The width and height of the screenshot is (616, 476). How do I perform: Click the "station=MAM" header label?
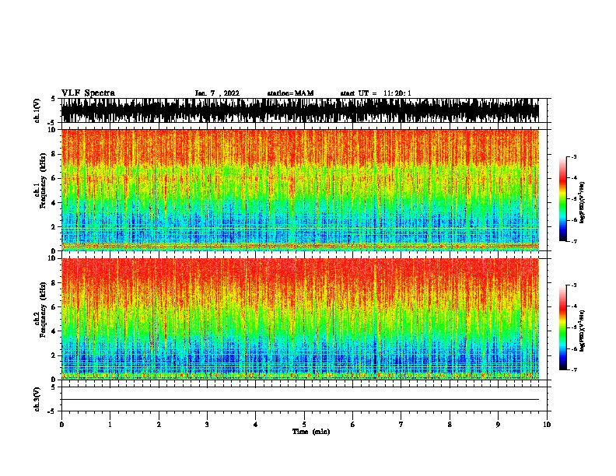pos(290,93)
